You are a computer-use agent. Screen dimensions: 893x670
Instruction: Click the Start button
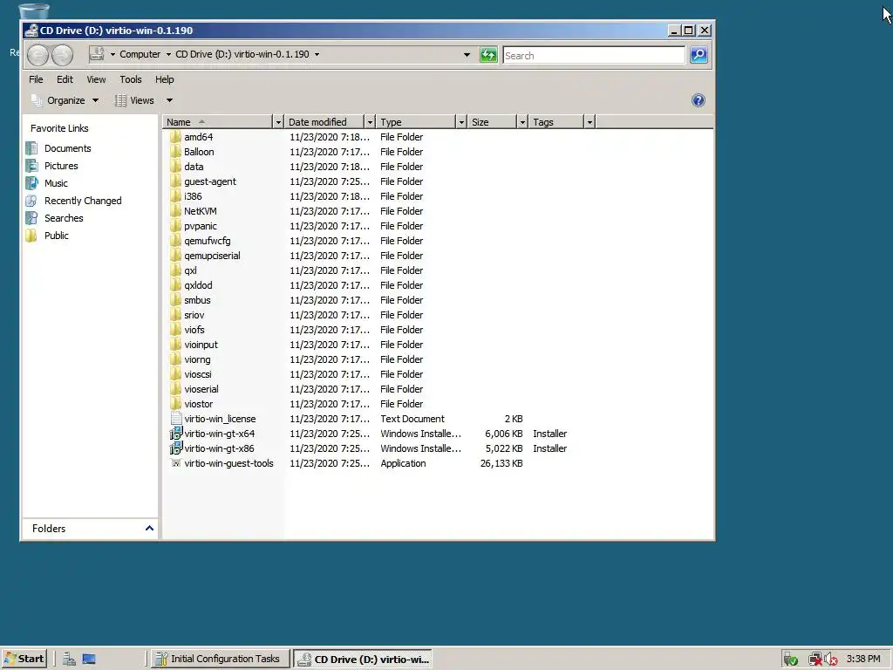coord(24,659)
